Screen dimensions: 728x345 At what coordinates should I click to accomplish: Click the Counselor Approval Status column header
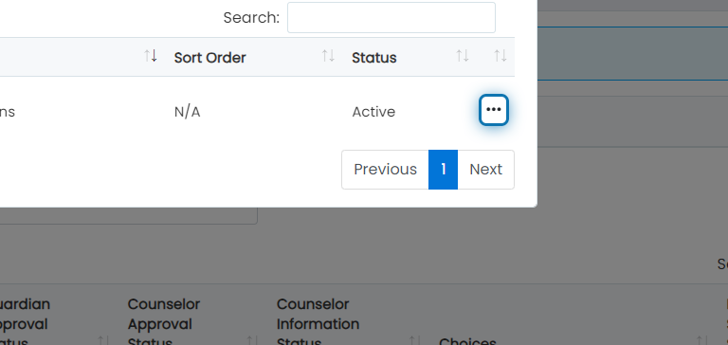pyautogui.click(x=164, y=323)
